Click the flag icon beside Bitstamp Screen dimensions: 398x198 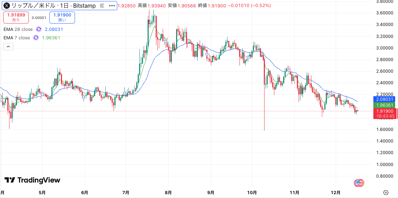[x=102, y=6]
